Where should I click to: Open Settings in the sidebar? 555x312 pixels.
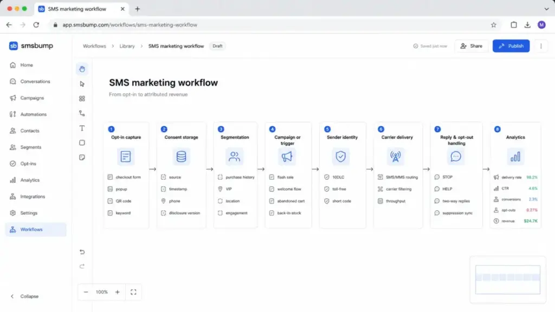(35, 213)
